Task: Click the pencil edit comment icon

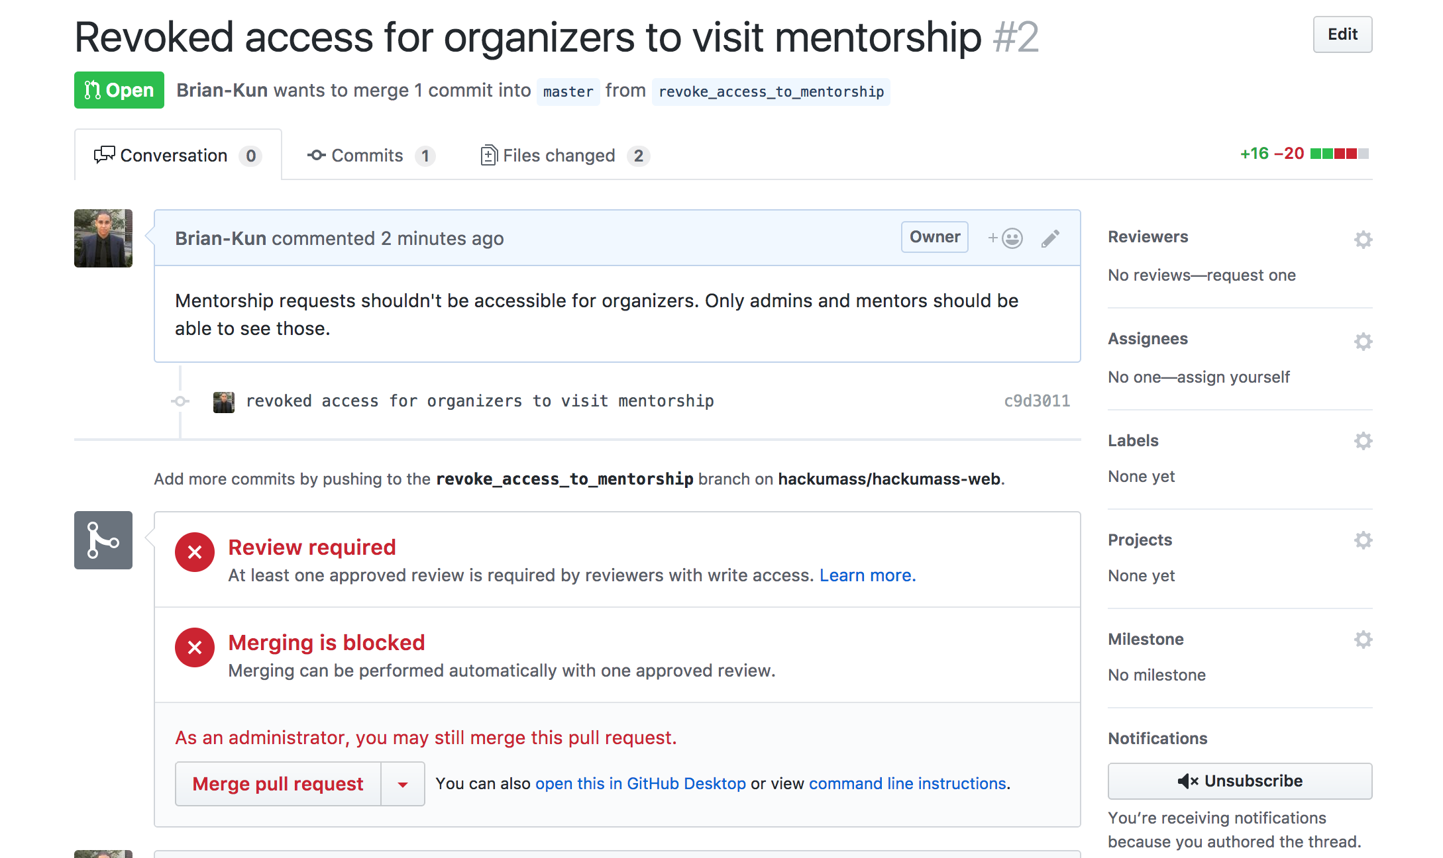Action: [1050, 238]
